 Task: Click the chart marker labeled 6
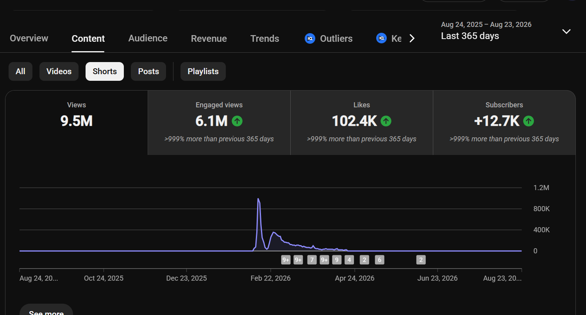tap(379, 260)
